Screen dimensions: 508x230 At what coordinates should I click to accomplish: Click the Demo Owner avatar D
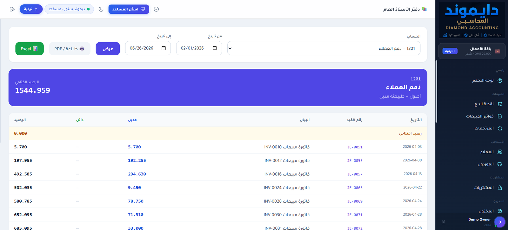[499, 222]
